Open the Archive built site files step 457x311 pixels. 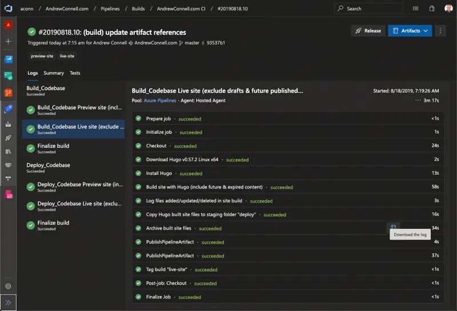(x=288, y=228)
